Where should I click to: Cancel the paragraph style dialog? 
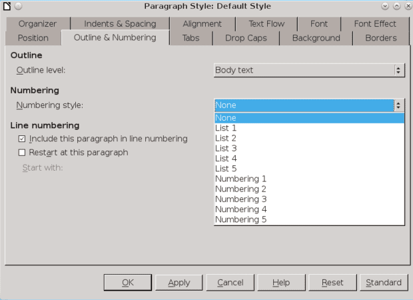point(230,283)
